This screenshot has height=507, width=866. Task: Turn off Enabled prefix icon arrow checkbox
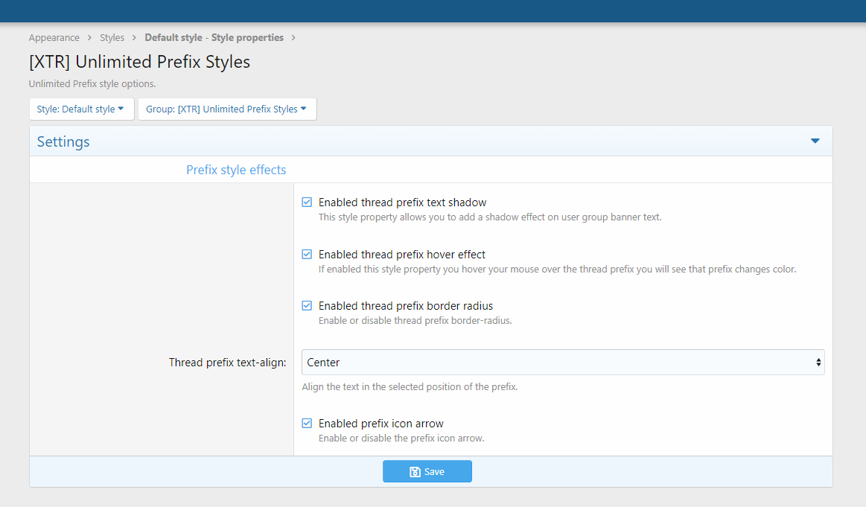307,424
